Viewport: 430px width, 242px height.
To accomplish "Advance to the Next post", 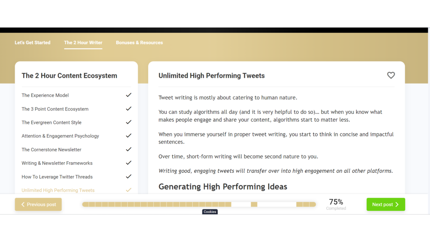I will point(385,205).
